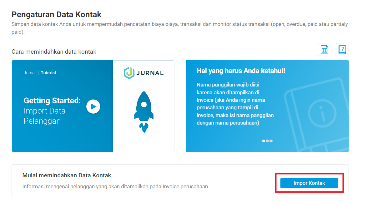Click the rocket illustration in tutorial thumbnail

coord(144,112)
